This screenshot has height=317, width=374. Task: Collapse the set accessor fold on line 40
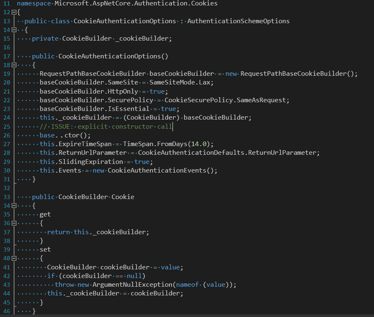(x=13, y=258)
